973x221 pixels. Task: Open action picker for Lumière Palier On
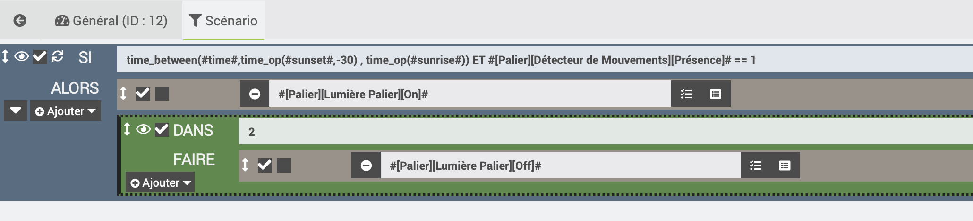click(686, 94)
